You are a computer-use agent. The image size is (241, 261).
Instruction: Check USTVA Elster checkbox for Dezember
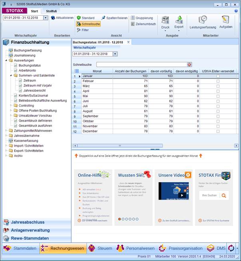[x=218, y=131]
